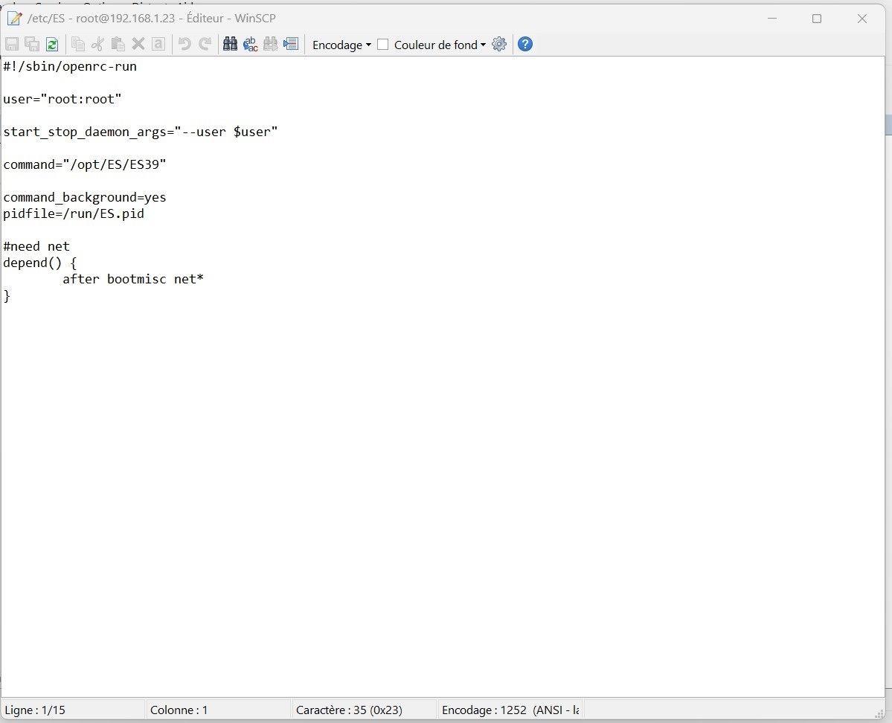Click the 'start_stop_daemon_args' line
This screenshot has width=892, height=723.
141,132
